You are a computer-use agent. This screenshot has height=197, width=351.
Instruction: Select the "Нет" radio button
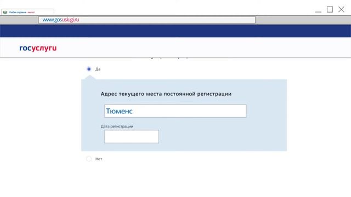click(x=89, y=159)
